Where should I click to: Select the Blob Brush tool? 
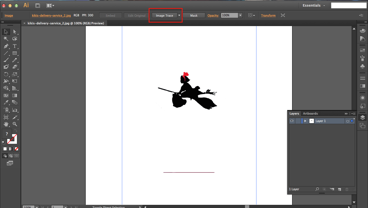(6, 67)
